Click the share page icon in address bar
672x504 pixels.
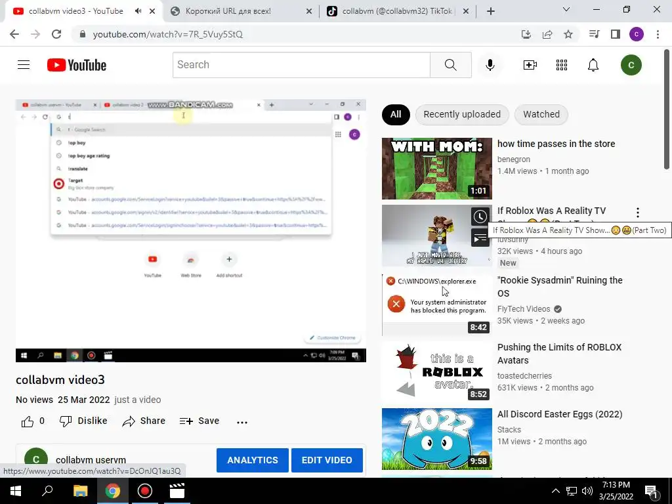coord(547,34)
